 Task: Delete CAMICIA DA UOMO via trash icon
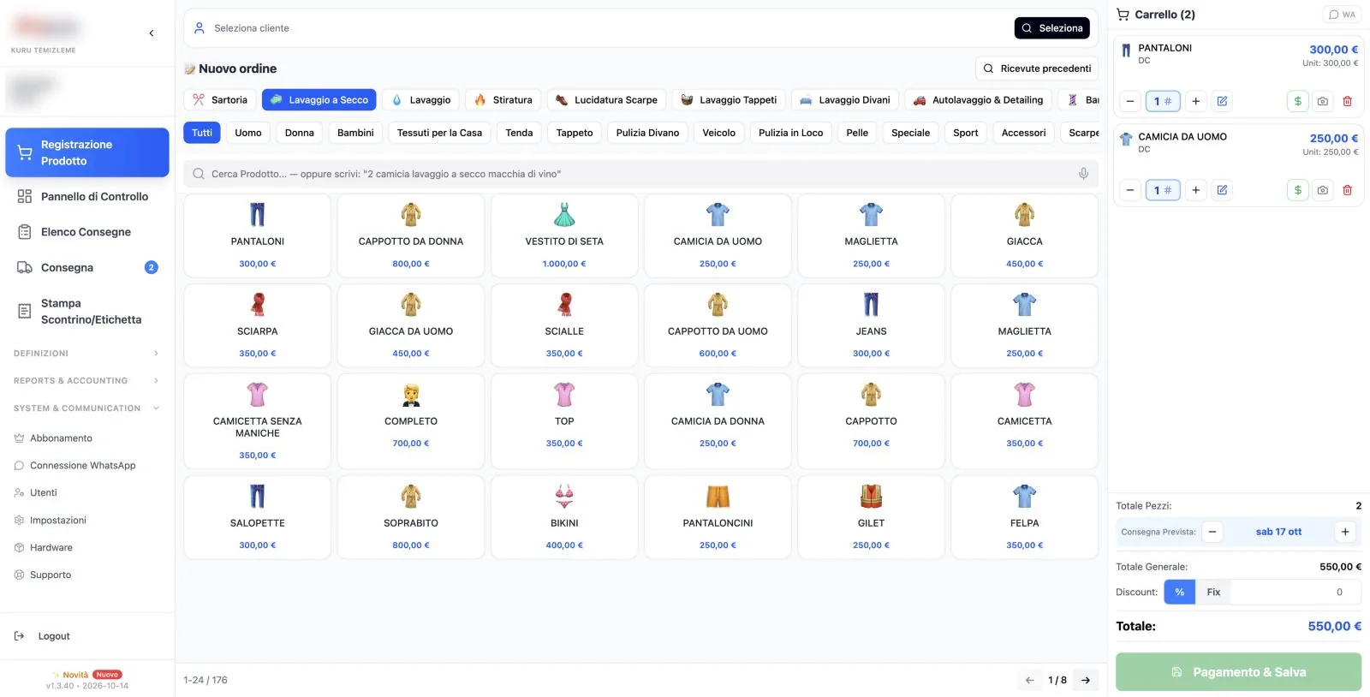1347,190
